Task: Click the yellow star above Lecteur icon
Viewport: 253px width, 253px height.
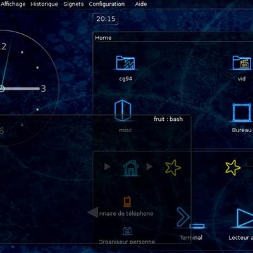Action: coord(233,168)
